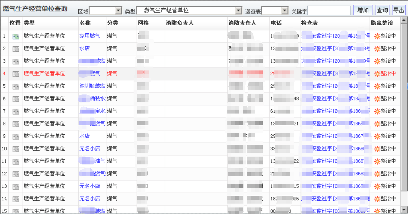Click the 整治中 status icon in row 11
Image resolution: width=408 pixels, height=214 pixels.
tap(377, 161)
